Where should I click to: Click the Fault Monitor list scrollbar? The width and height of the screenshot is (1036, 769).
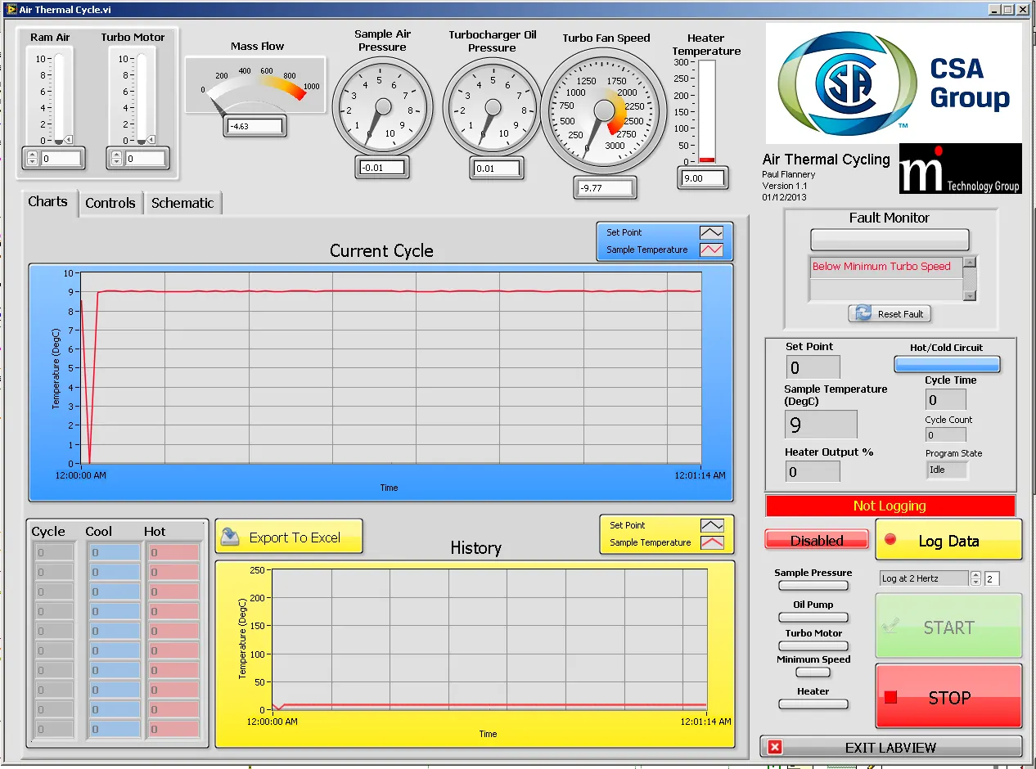(x=970, y=278)
